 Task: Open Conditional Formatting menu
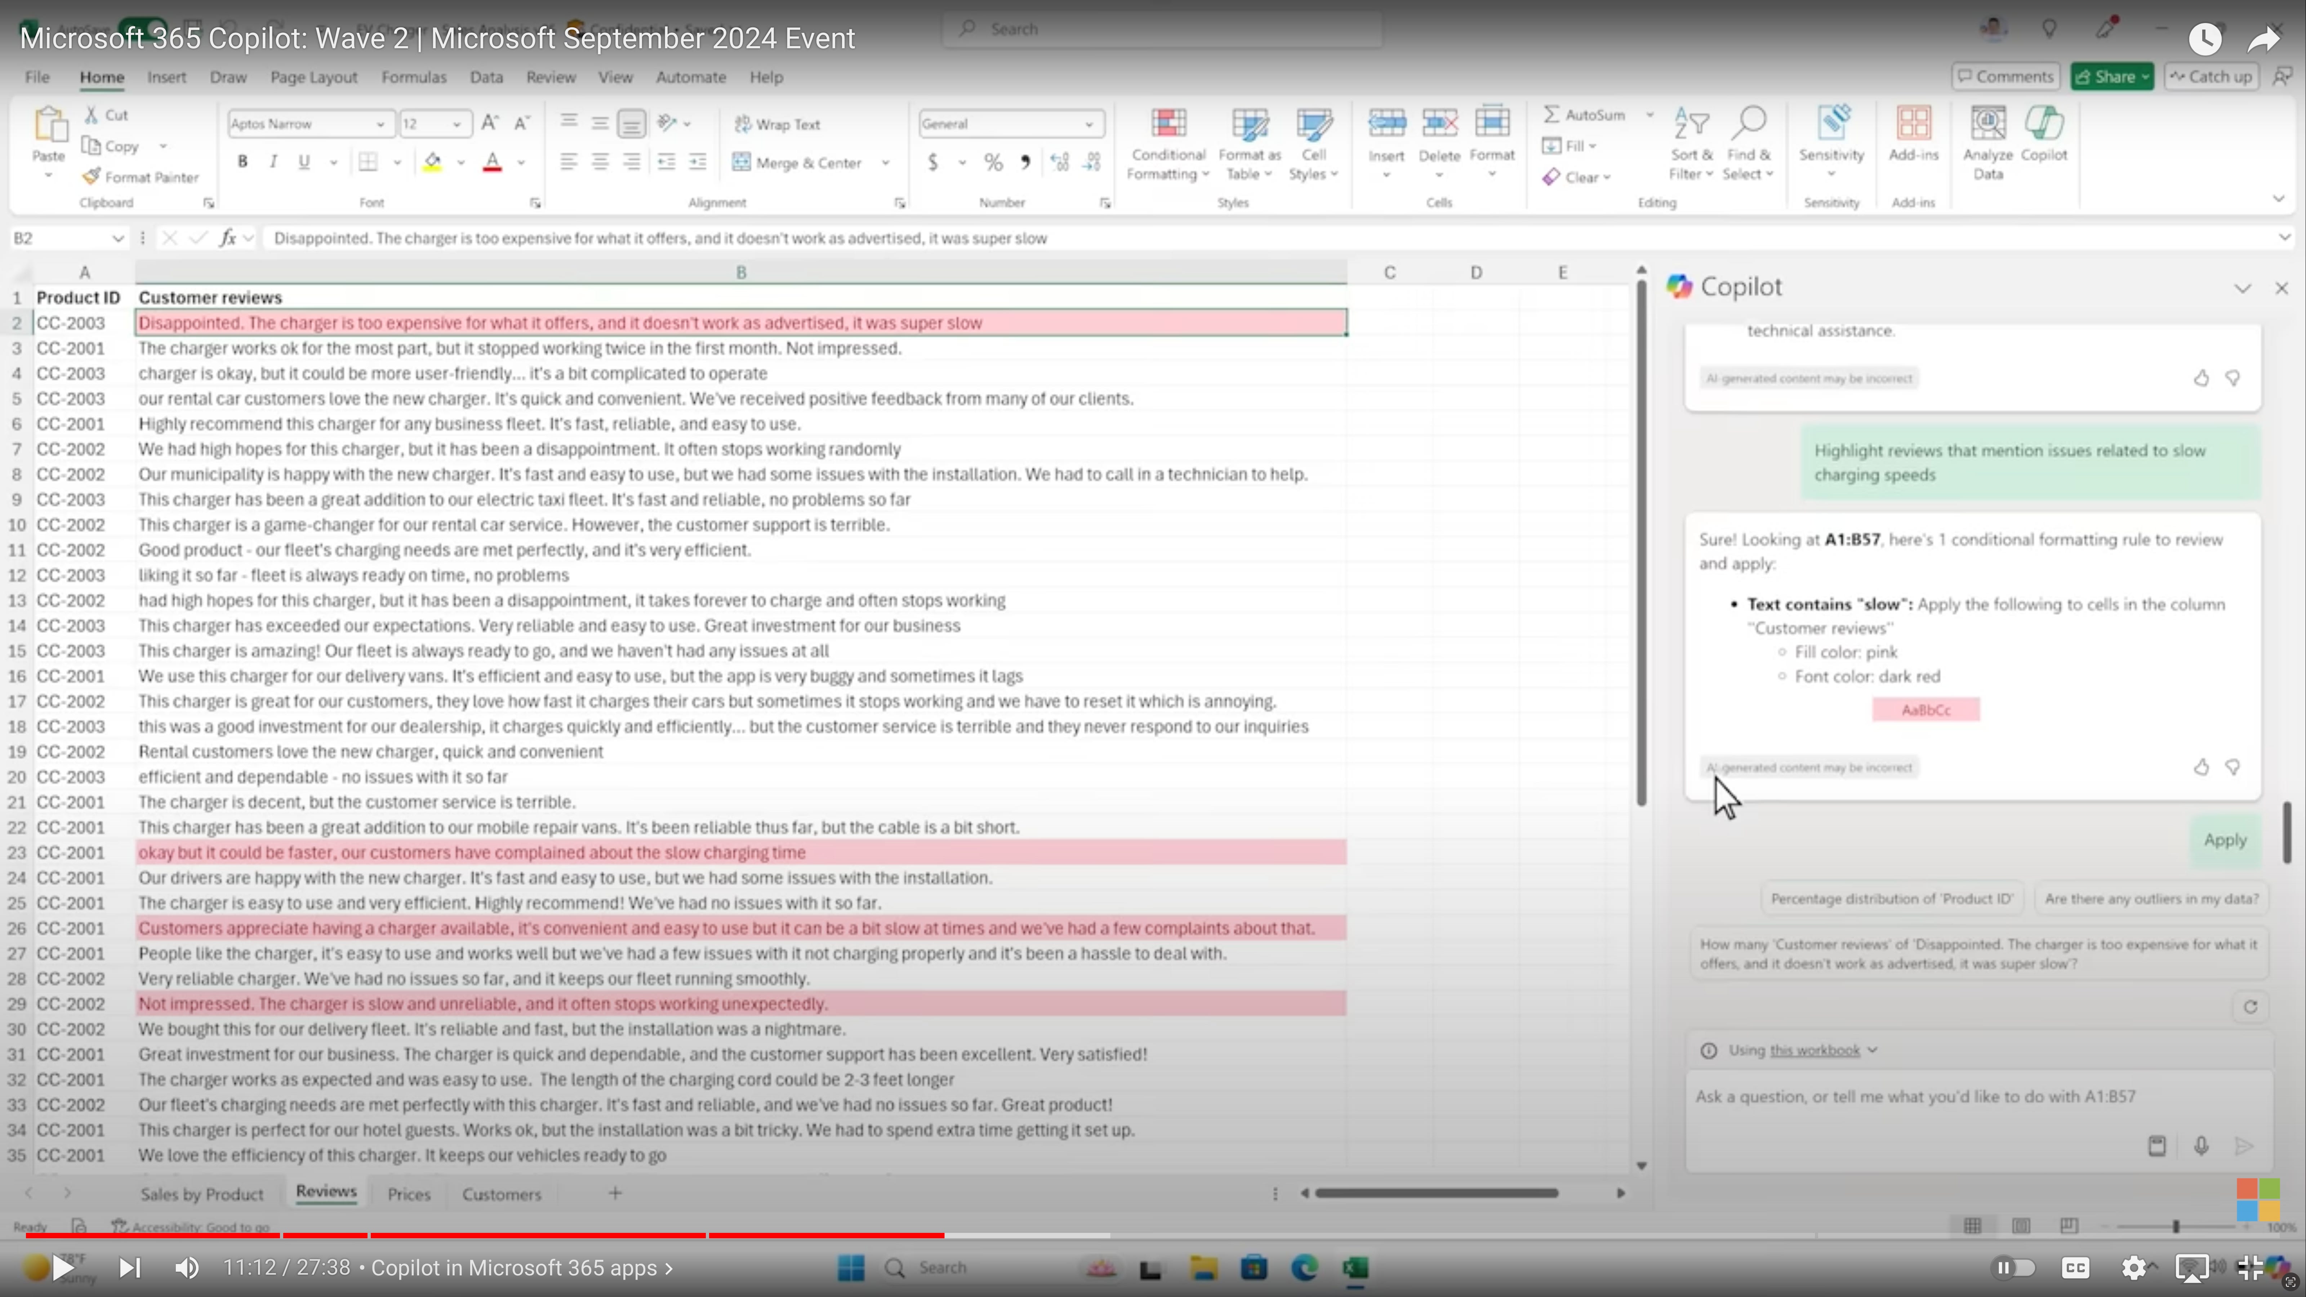(x=1168, y=143)
